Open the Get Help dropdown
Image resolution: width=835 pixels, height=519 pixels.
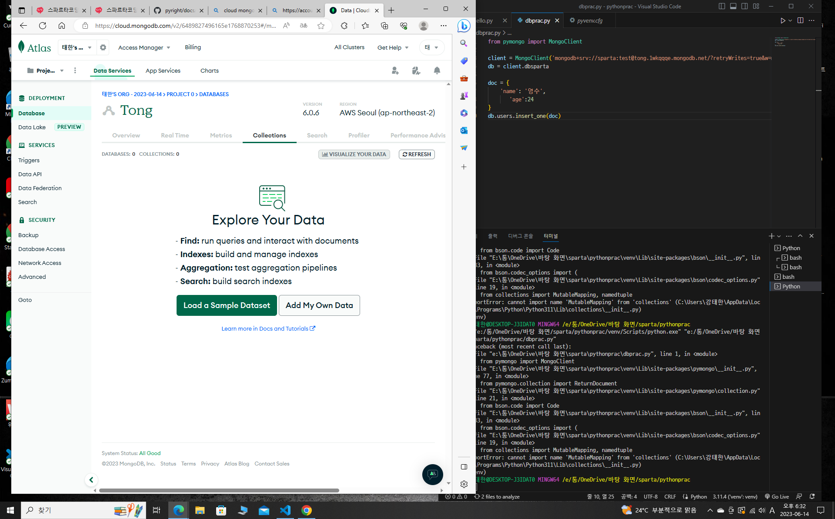click(393, 47)
